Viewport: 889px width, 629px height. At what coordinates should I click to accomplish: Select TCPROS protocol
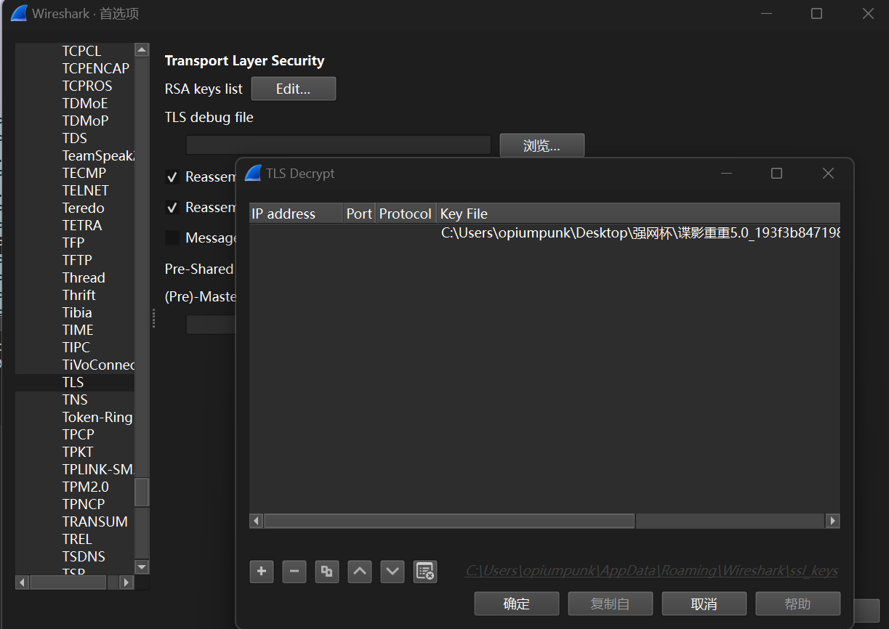tap(87, 86)
